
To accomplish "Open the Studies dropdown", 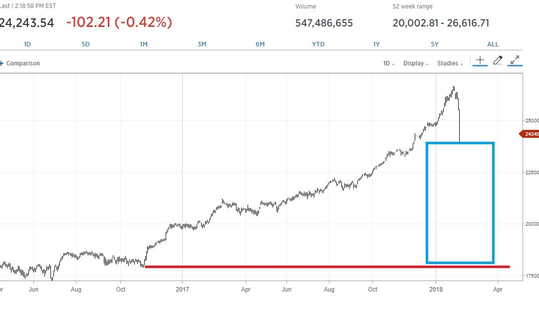I will click(448, 63).
